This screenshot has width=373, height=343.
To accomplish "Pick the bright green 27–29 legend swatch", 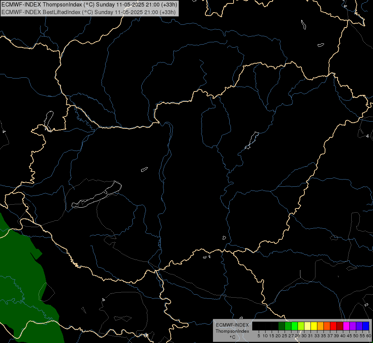I will (294, 326).
